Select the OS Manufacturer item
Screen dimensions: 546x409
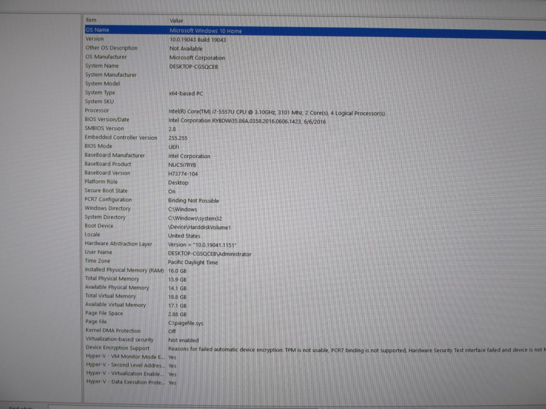[x=106, y=56]
